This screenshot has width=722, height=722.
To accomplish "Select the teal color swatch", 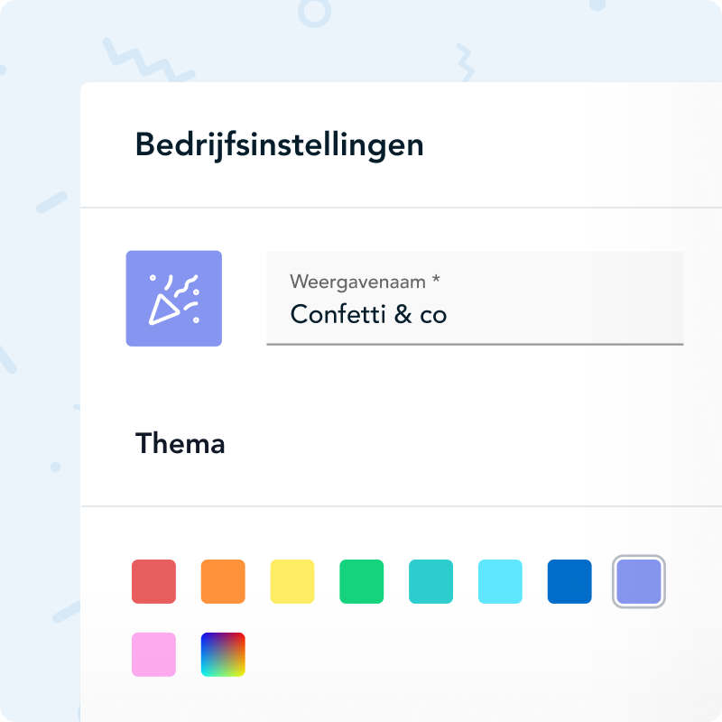I will 430,581.
